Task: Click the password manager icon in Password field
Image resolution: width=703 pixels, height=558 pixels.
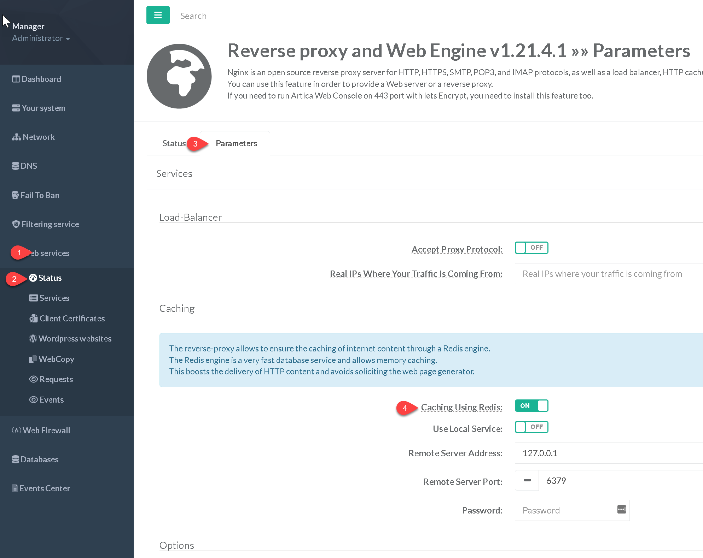Action: (621, 509)
